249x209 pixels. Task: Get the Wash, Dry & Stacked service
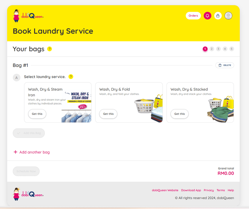(x=179, y=114)
